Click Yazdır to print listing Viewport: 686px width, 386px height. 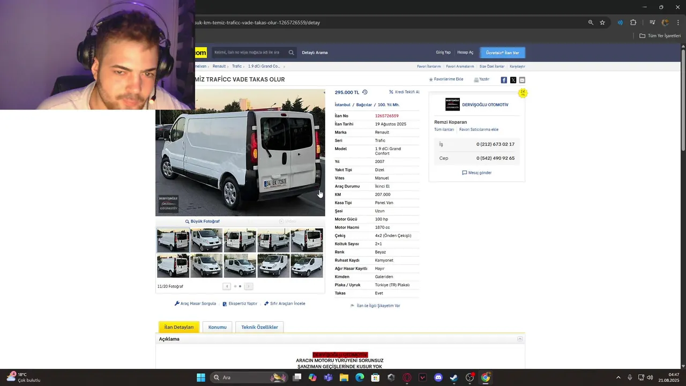click(x=482, y=79)
